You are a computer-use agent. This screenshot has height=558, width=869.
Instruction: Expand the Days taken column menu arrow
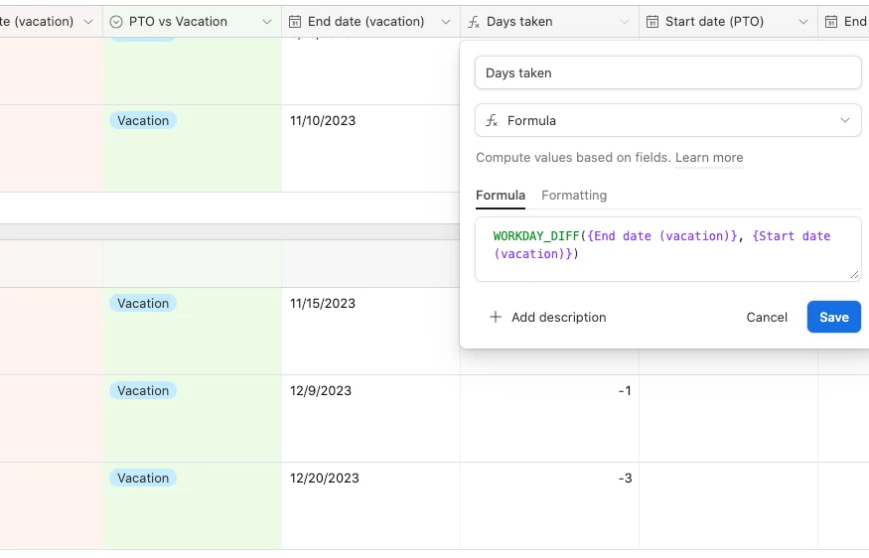[x=625, y=22]
